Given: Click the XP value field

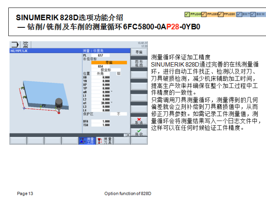Looking at the screenshot, I should 101,85.
